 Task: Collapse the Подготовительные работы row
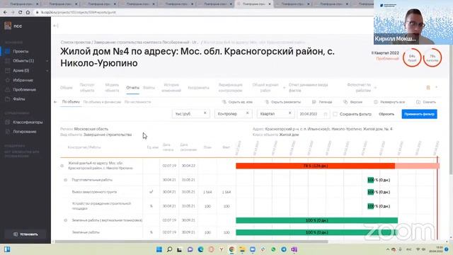(66, 180)
